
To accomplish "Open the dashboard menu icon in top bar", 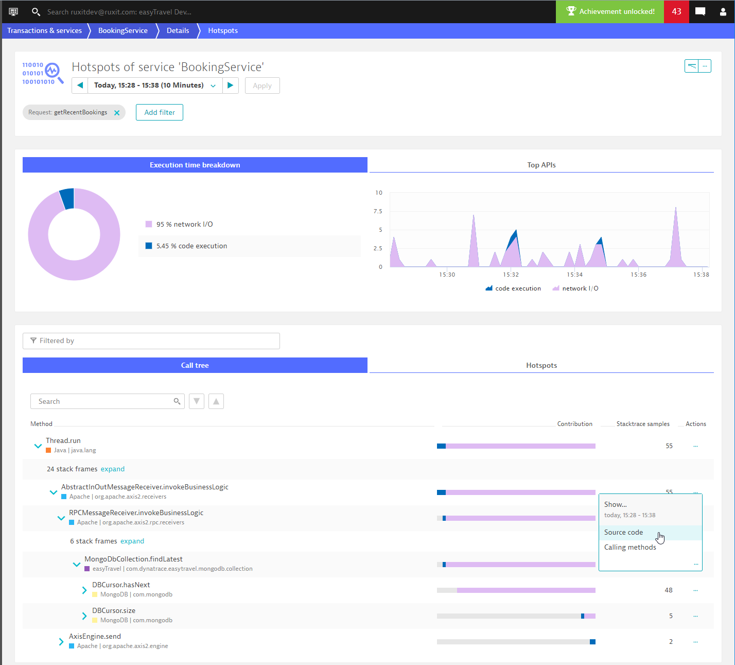I will pos(13,11).
